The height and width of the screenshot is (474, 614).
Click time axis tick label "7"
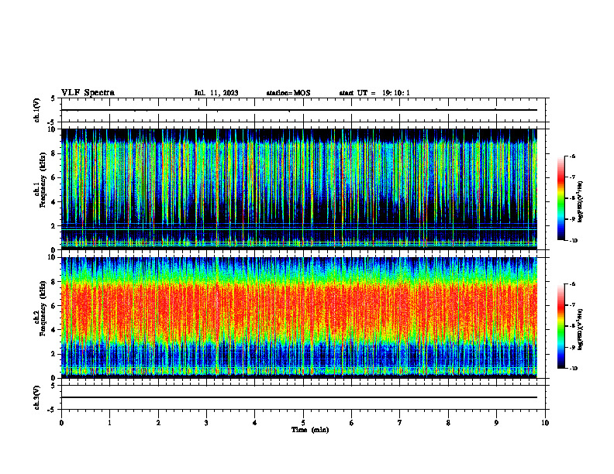pyautogui.click(x=400, y=423)
